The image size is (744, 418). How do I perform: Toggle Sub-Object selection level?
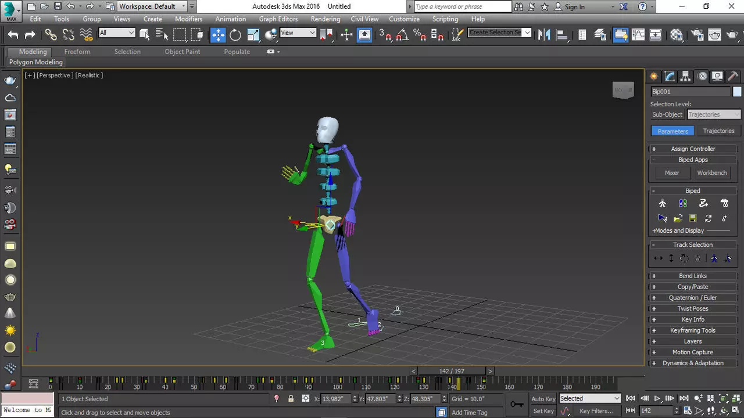[667, 114]
